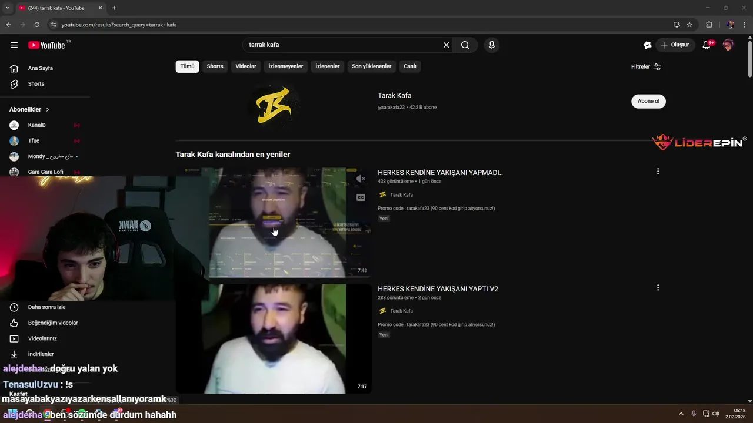753x423 pixels.
Task: Open YouTube account avatar menu
Action: pyautogui.click(x=728, y=45)
